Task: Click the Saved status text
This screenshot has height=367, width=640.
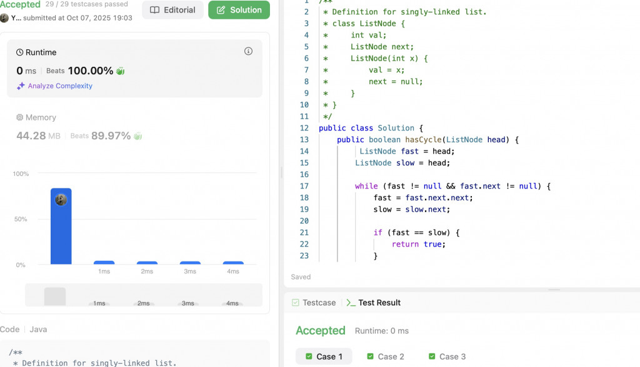Action: click(301, 277)
